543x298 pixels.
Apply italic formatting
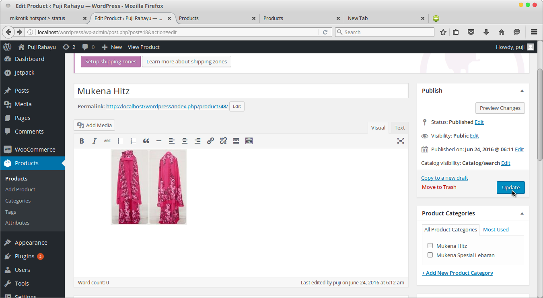point(95,141)
